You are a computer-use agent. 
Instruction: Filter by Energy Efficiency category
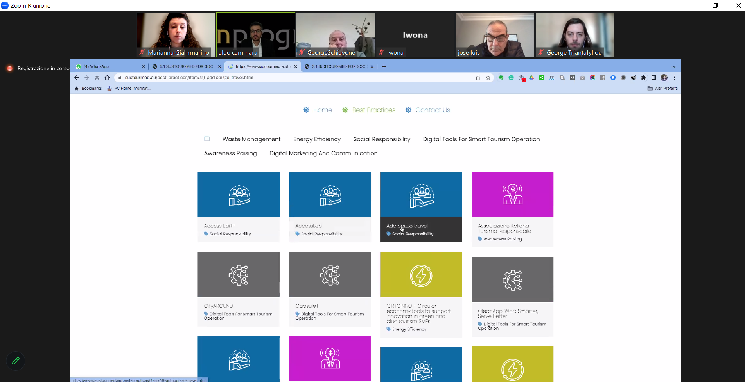[x=317, y=139]
